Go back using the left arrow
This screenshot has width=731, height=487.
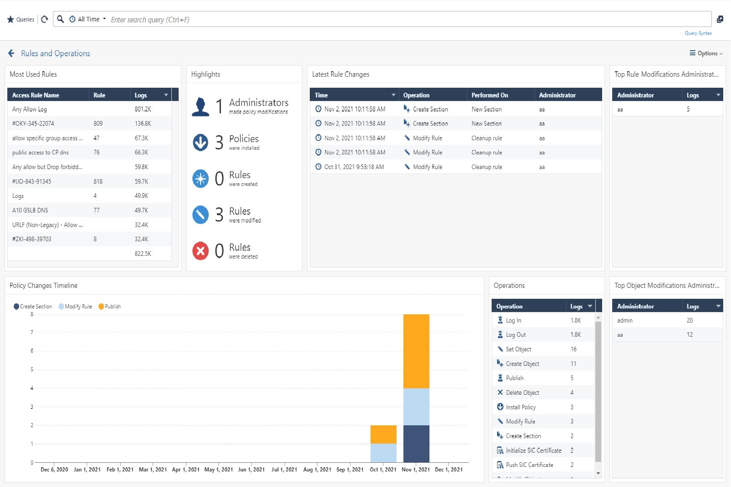(11, 53)
